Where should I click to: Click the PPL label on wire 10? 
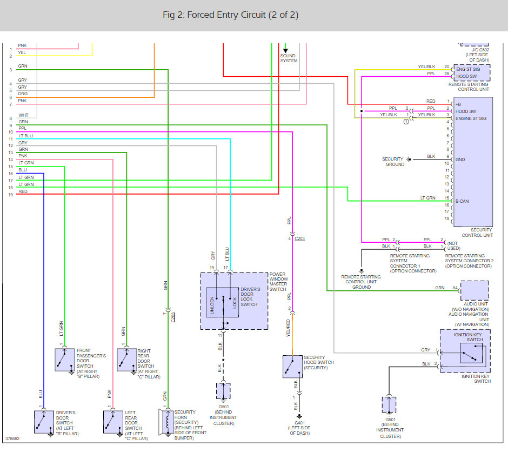coord(22,128)
